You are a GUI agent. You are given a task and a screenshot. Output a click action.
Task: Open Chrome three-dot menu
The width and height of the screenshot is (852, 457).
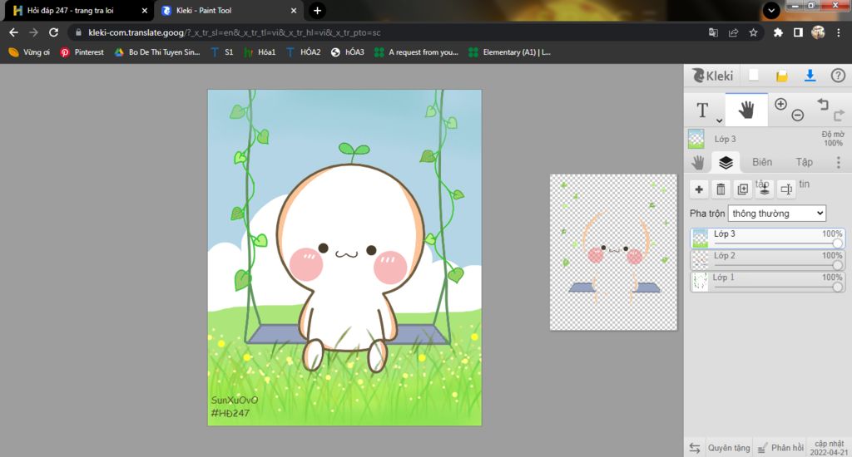(x=838, y=32)
